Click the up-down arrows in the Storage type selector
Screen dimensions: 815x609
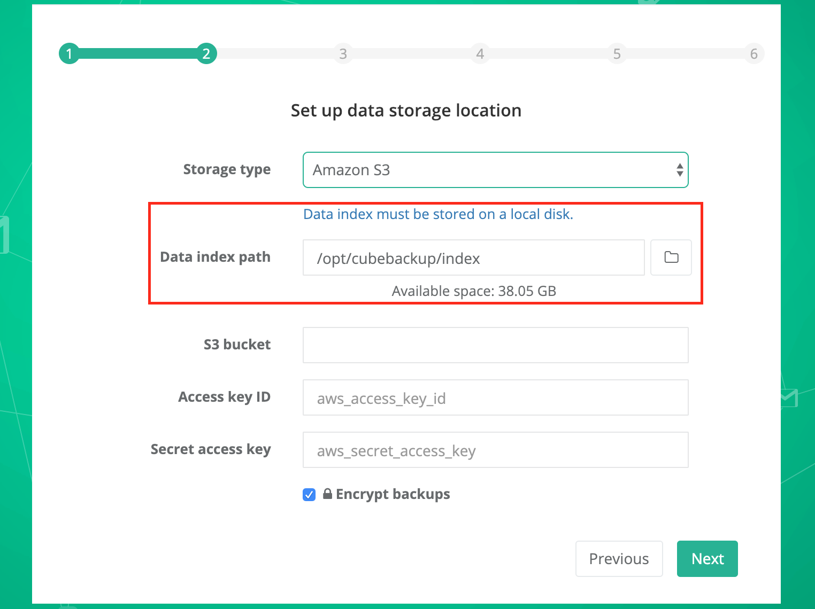click(x=679, y=170)
